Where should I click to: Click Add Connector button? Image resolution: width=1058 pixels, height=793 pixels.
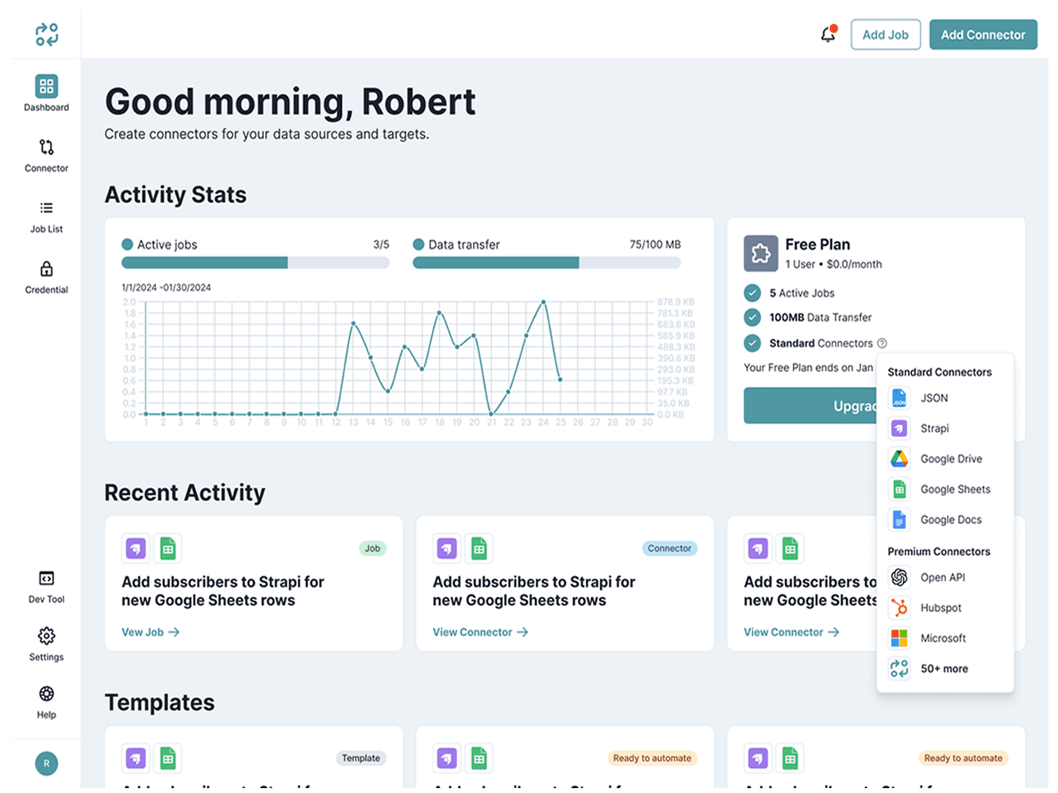pyautogui.click(x=983, y=35)
